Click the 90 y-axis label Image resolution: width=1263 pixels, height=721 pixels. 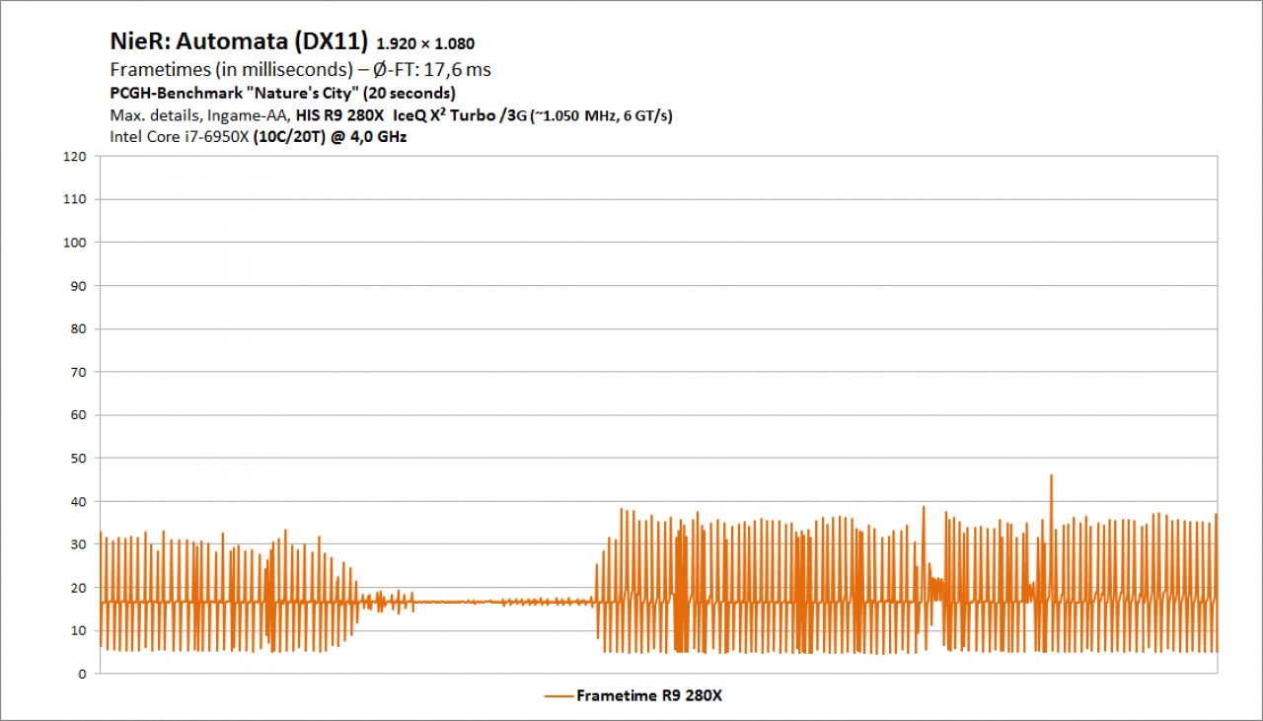79,286
